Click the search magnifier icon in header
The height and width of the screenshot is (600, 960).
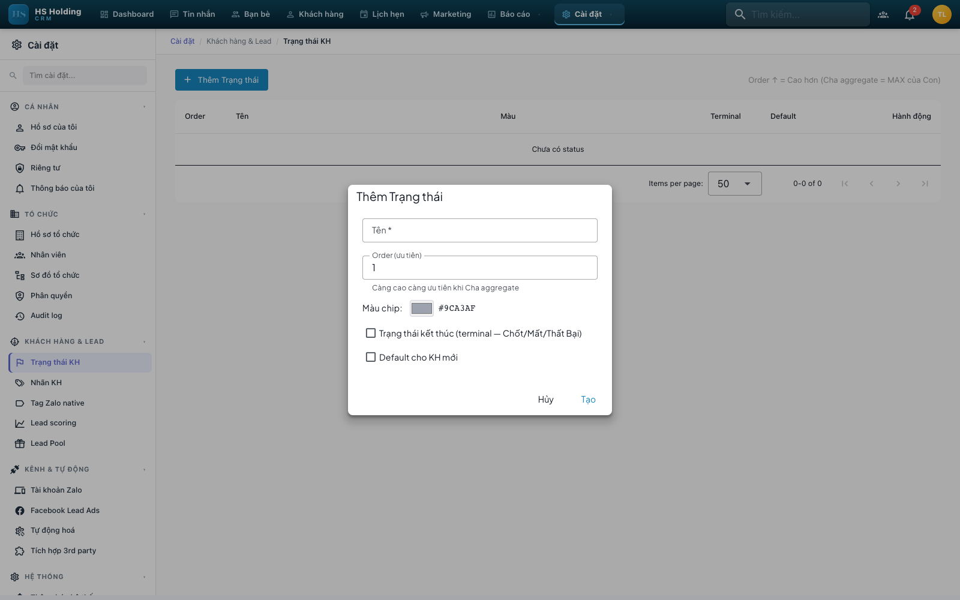[x=740, y=14]
